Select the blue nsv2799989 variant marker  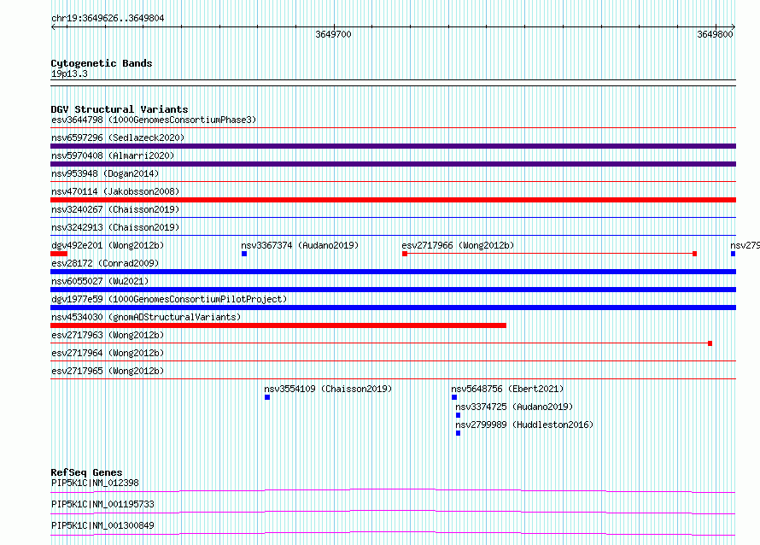[458, 433]
